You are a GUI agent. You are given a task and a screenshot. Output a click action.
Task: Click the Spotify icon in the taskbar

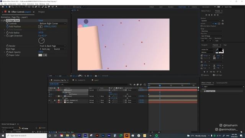tap(157, 135)
